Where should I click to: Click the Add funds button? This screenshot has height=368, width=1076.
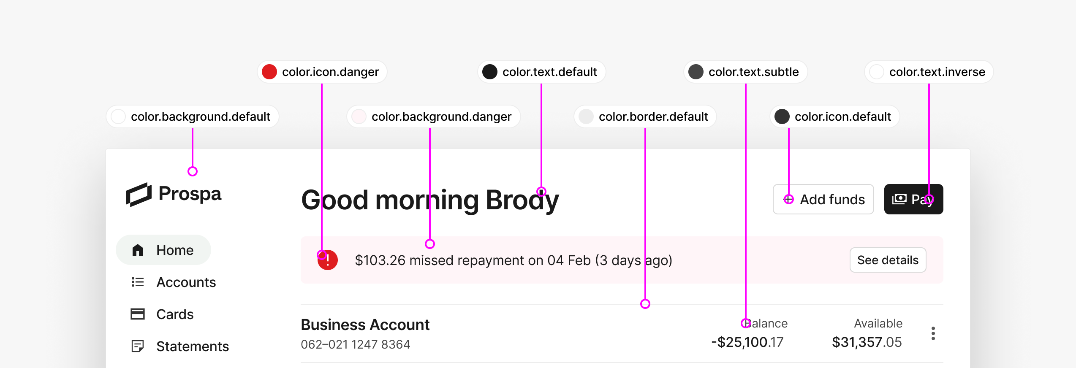[823, 199]
